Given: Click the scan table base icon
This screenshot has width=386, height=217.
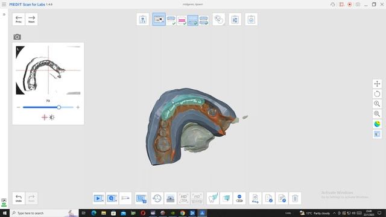Looking at the screenshot, I should 170,198.
